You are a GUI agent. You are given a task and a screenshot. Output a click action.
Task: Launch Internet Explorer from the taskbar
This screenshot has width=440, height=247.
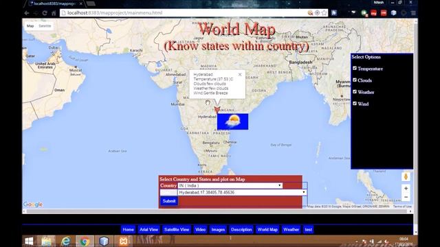[x=66, y=241]
